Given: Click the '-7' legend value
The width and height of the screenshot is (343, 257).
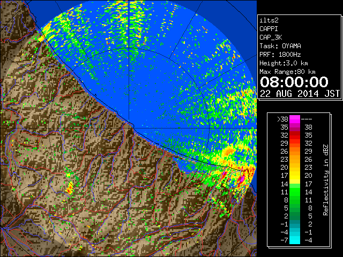Looking at the screenshot, I should (284, 240).
